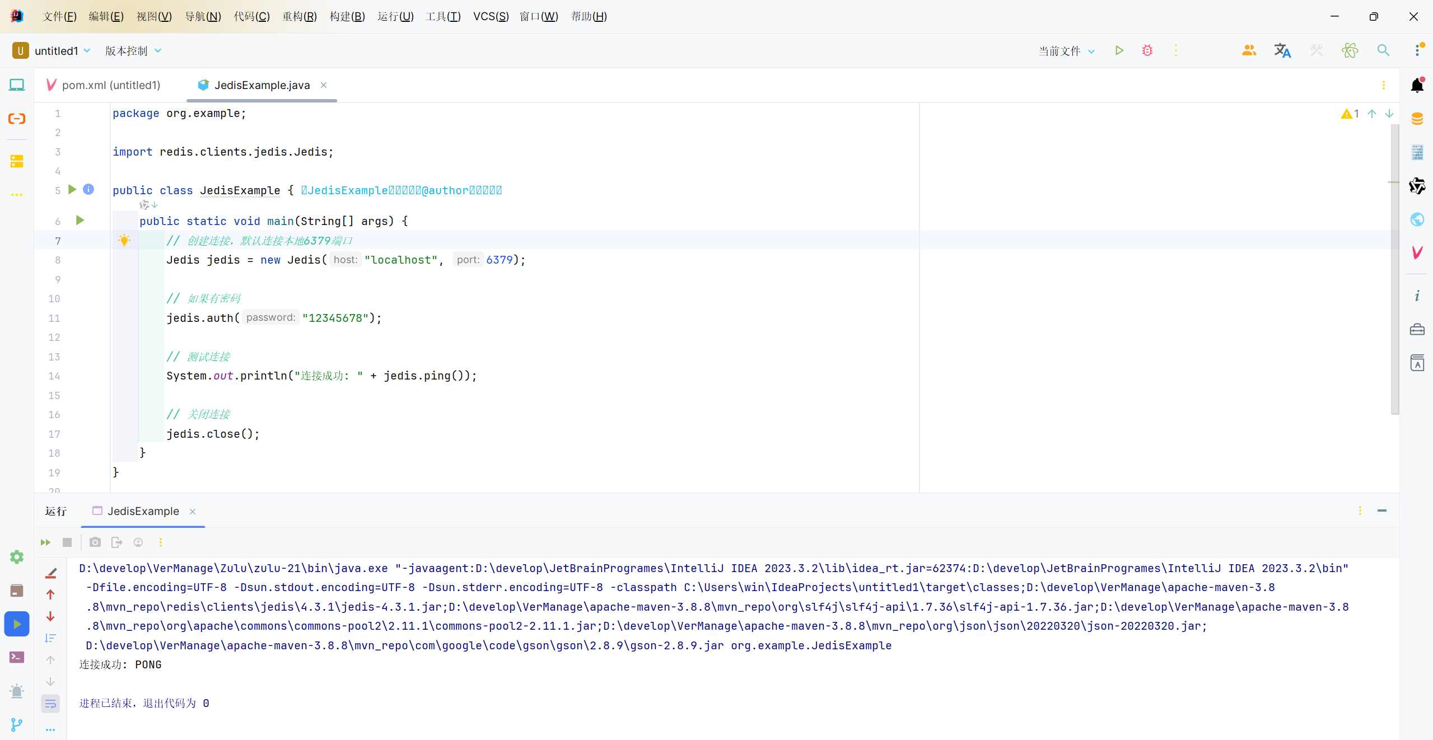
Task: Open the 编辑(E) menu
Action: coord(106,16)
